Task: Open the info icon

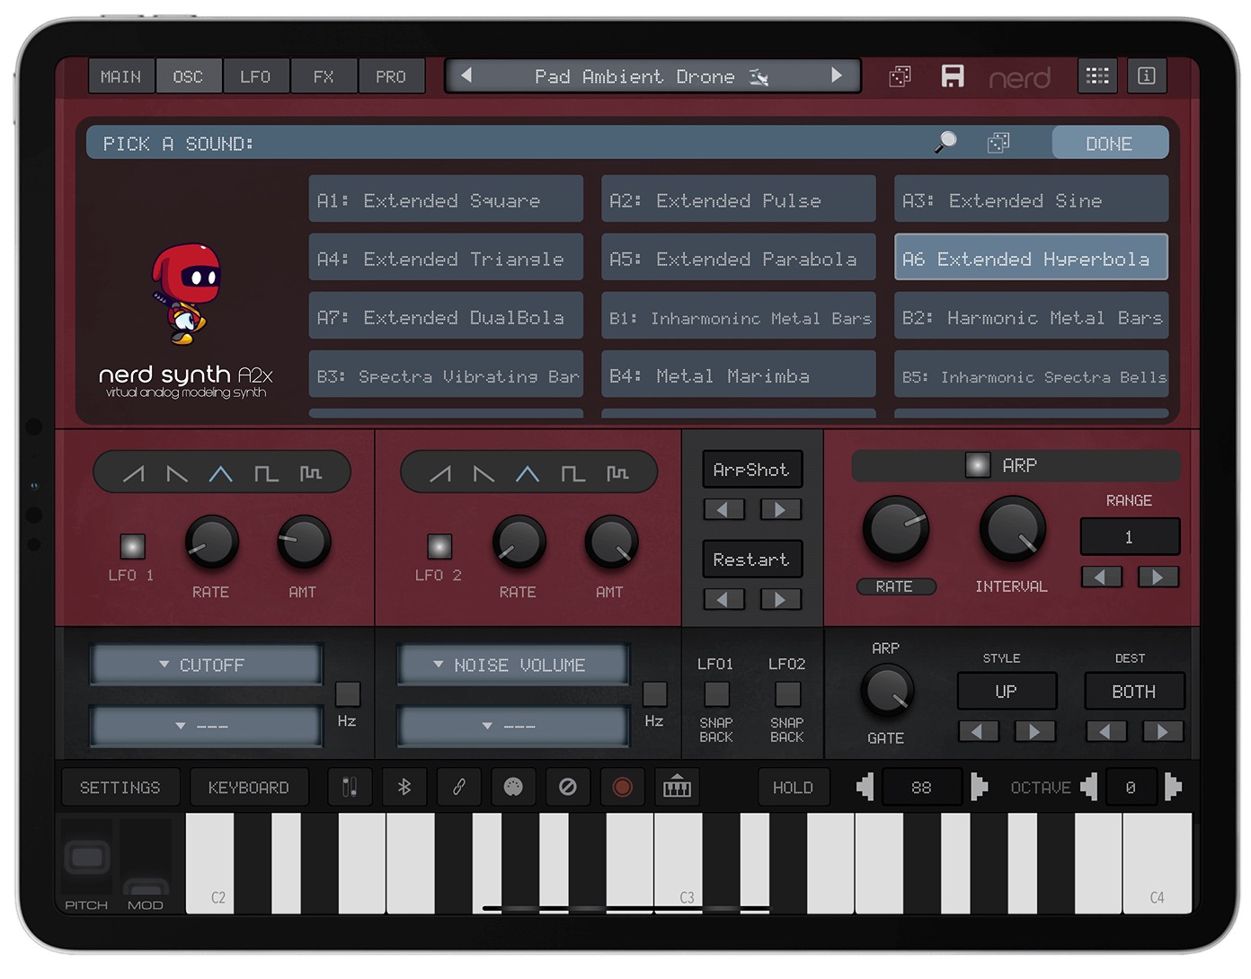Action: coord(1147,76)
